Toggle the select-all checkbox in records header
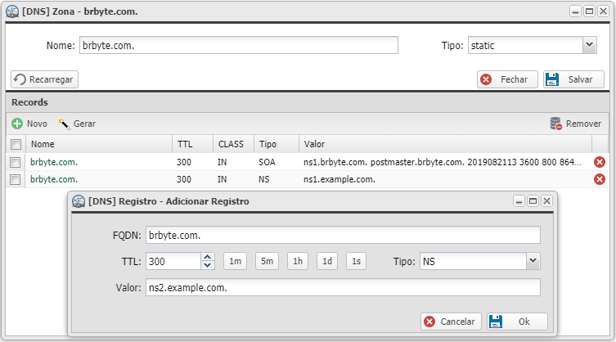 (15, 144)
